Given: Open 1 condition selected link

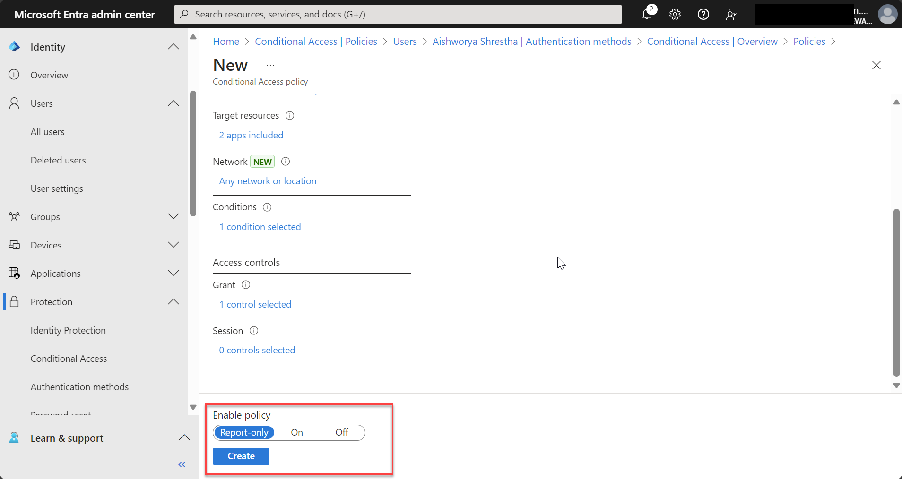Looking at the screenshot, I should (260, 227).
